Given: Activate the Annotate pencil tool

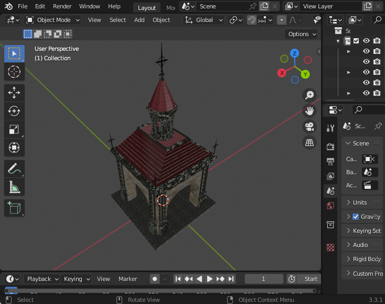Looking at the screenshot, I should coord(14,168).
